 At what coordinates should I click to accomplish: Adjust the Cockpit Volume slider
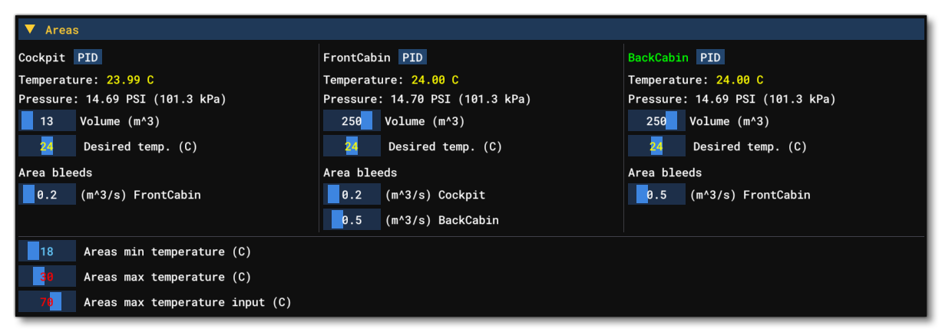pyautogui.click(x=47, y=121)
